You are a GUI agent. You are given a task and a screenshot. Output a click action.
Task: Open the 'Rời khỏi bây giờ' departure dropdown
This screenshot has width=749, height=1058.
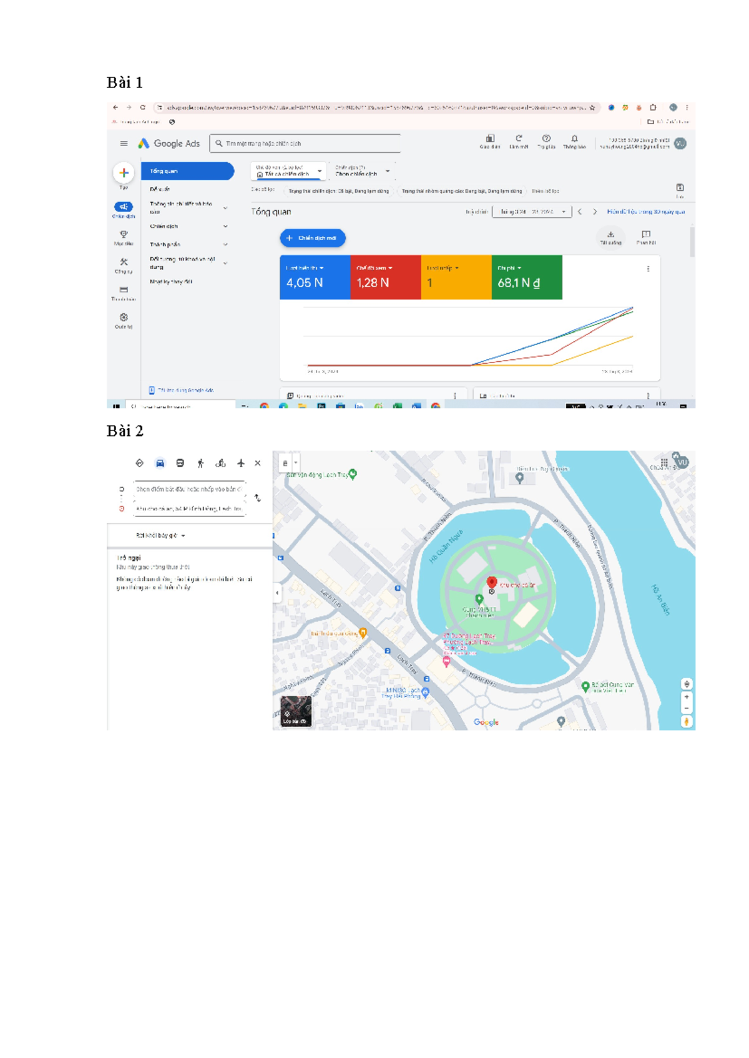pos(160,535)
